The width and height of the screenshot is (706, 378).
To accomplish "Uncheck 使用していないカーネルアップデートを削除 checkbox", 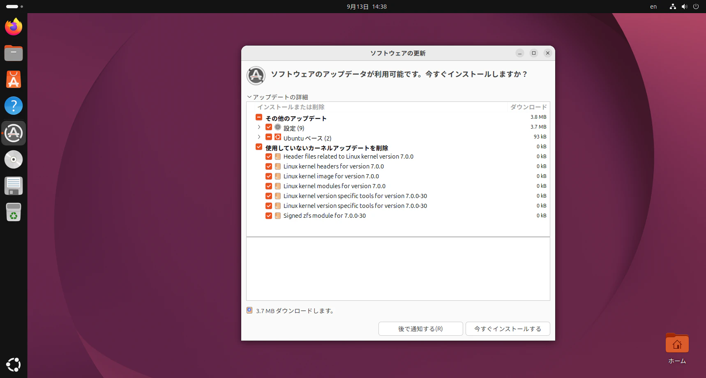I will coord(259,147).
